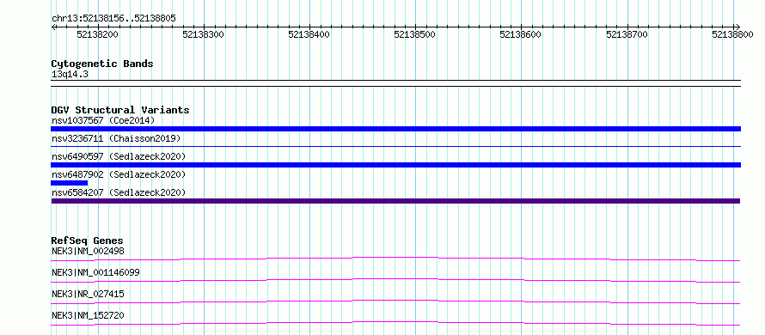Click ruler position 52138400
This screenshot has width=765, height=335.
[x=309, y=34]
